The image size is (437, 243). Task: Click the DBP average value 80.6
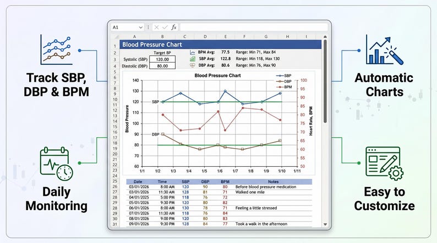pyautogui.click(x=226, y=65)
